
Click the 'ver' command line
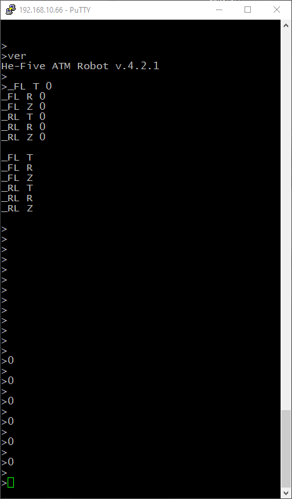pos(14,56)
